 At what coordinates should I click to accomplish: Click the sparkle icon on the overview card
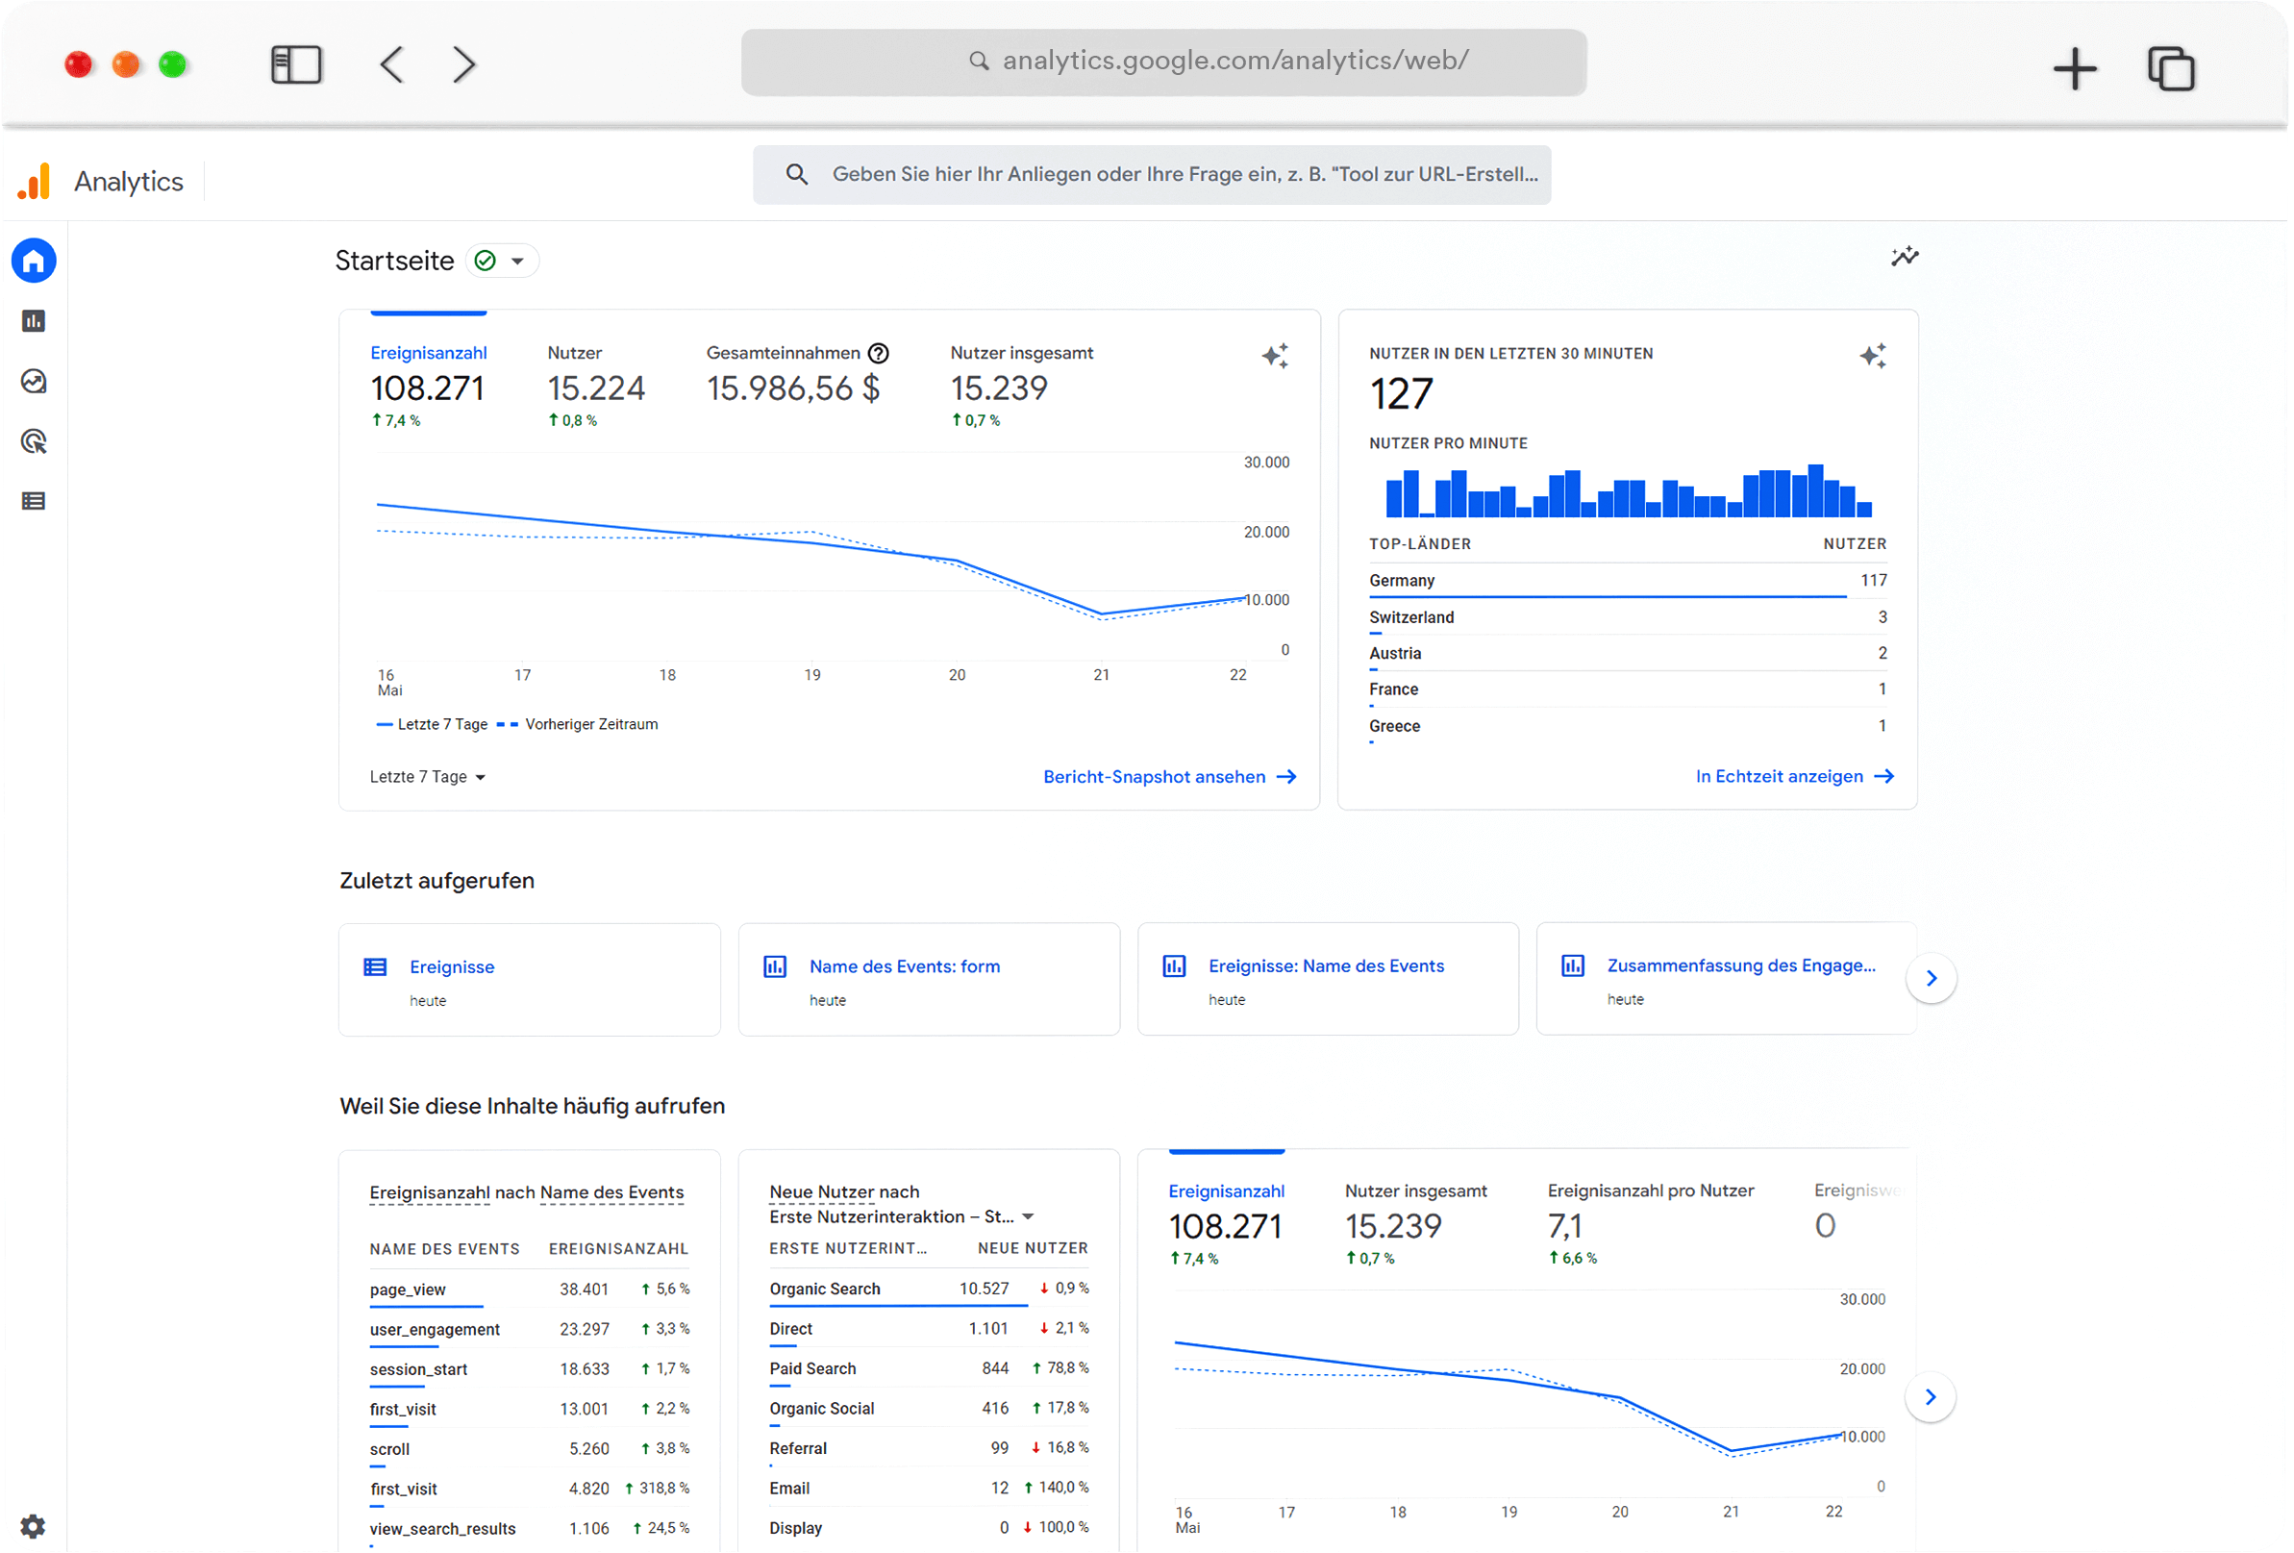click(1275, 357)
